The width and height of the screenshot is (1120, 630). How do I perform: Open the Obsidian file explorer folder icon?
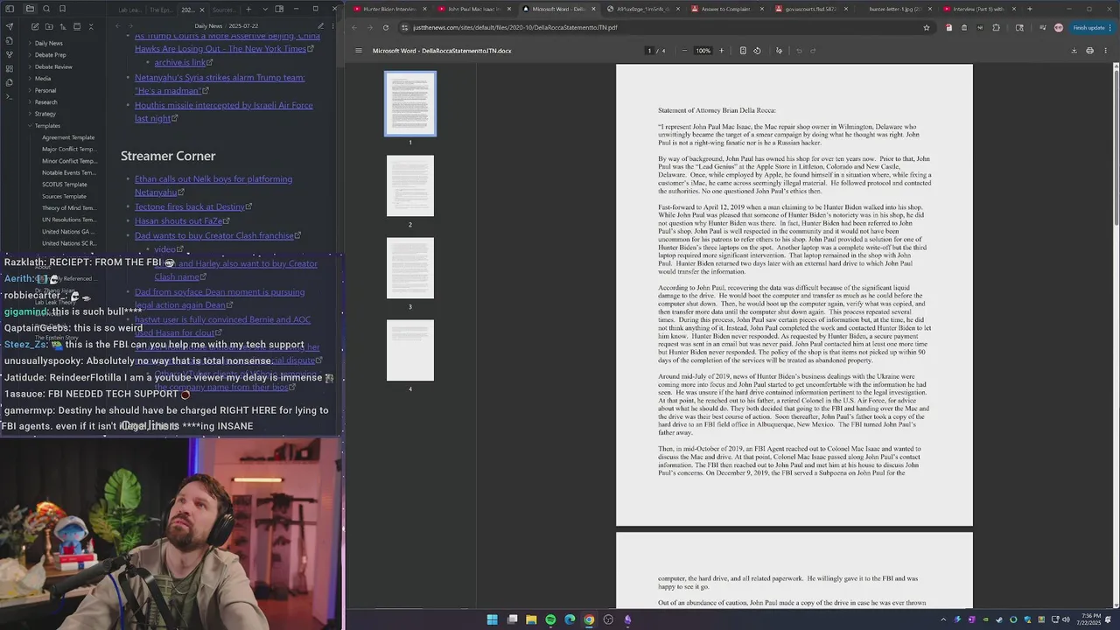point(30,9)
